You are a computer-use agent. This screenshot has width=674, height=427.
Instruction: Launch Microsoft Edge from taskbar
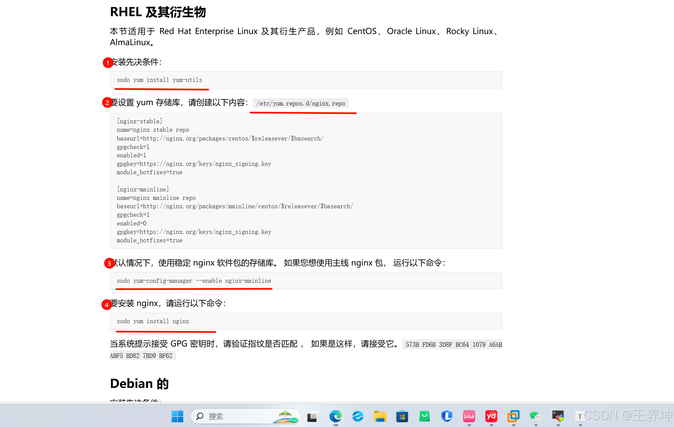tap(335, 417)
